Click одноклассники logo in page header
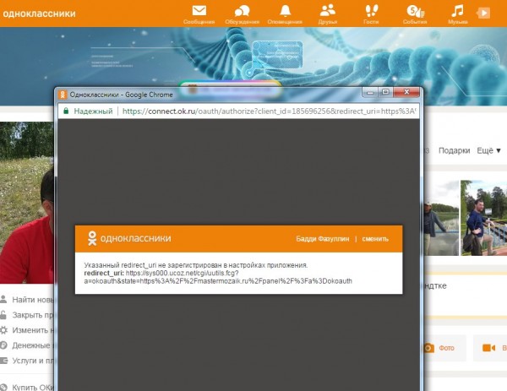Image resolution: width=507 pixels, height=391 pixels. (39, 14)
